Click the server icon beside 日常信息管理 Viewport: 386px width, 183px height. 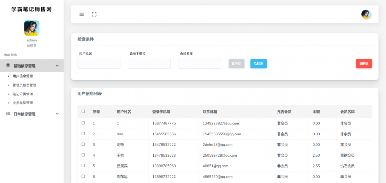point(8,114)
